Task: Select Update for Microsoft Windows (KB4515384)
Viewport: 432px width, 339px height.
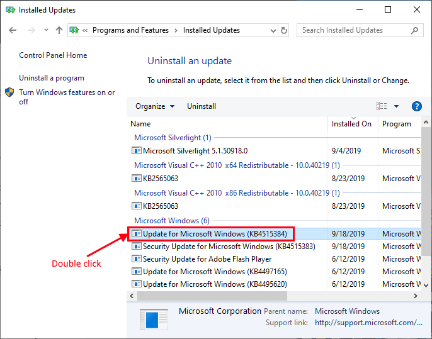Action: 215,234
